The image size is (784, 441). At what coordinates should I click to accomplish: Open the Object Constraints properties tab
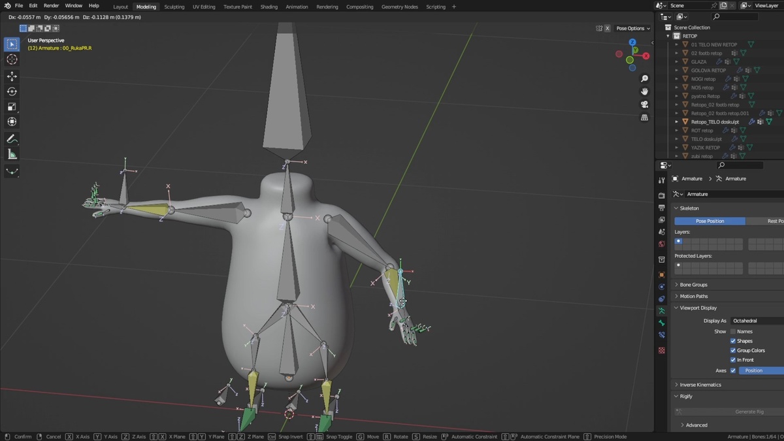click(662, 299)
